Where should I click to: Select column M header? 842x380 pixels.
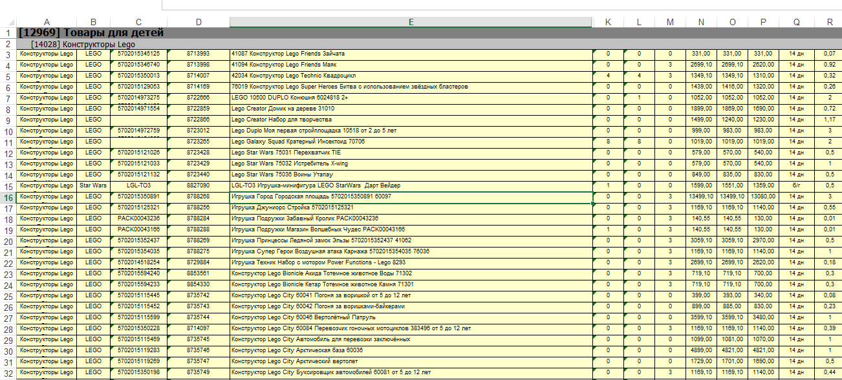coord(670,23)
